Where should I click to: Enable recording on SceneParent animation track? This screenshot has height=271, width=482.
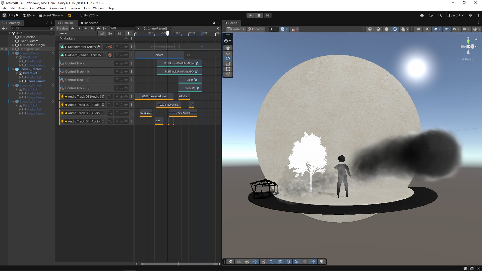tap(110, 47)
